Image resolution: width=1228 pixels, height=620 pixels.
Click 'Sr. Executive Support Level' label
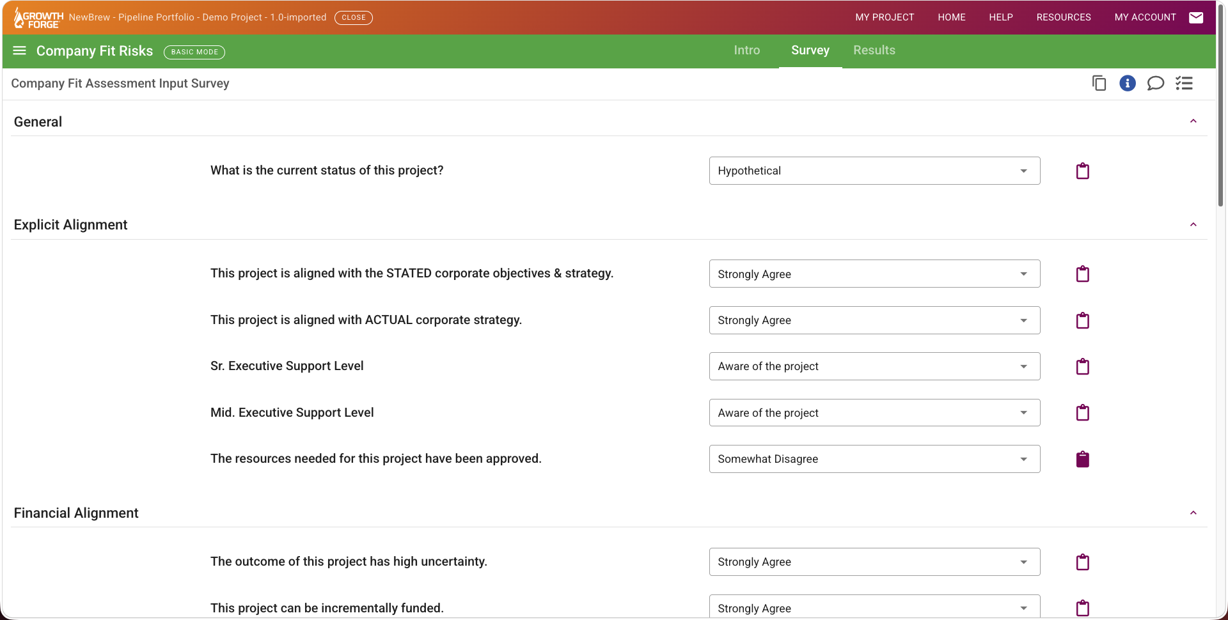287,366
